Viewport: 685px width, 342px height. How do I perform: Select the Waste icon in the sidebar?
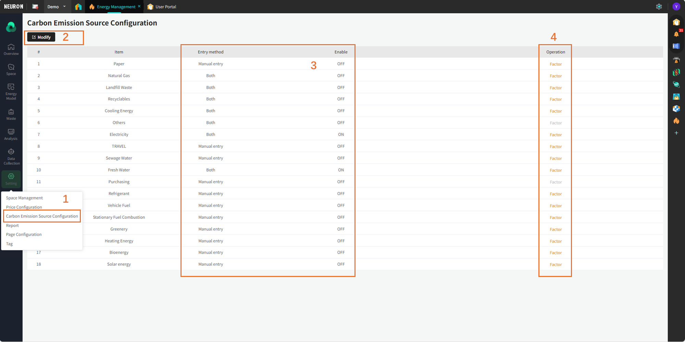click(11, 114)
